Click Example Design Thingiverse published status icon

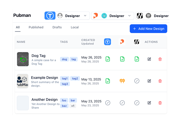(108, 81)
